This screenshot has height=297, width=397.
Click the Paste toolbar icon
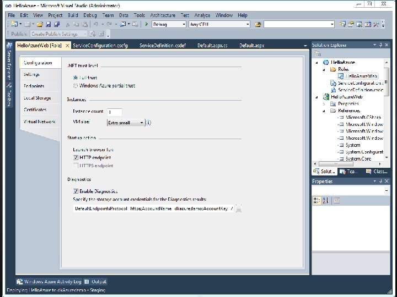tap(85, 24)
